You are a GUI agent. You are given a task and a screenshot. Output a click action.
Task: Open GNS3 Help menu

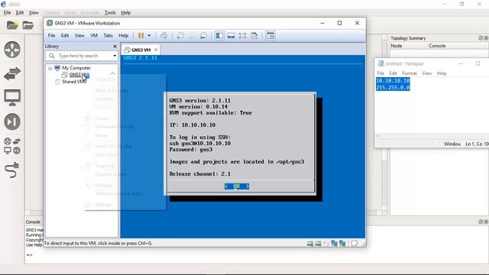[x=125, y=13]
